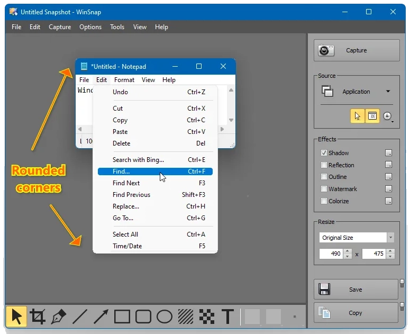
Task: Select the Rectangle shape tool
Action: click(x=122, y=317)
